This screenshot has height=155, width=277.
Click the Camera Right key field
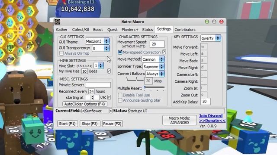click(x=204, y=81)
